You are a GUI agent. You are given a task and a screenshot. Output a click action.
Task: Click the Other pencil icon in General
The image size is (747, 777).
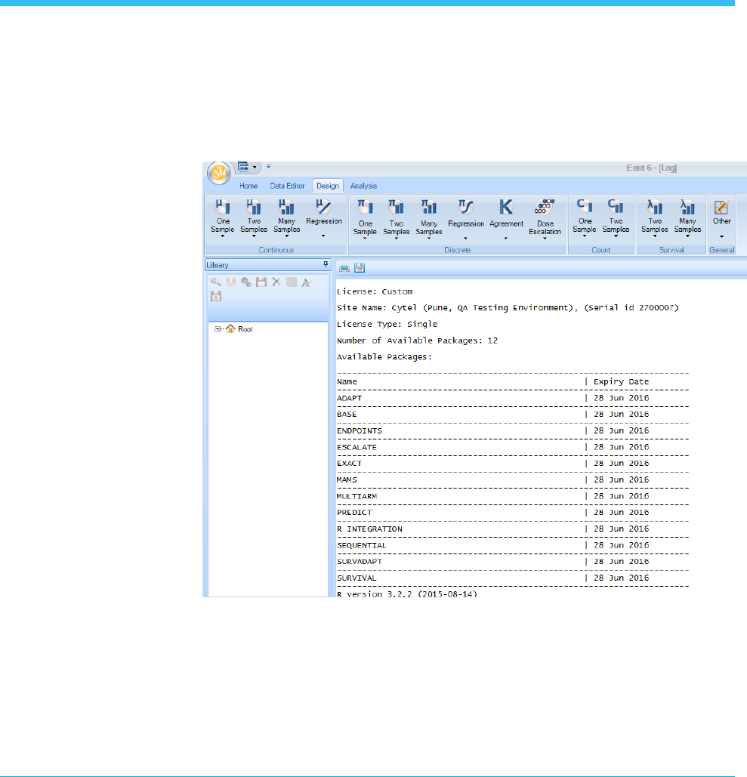pos(721,207)
